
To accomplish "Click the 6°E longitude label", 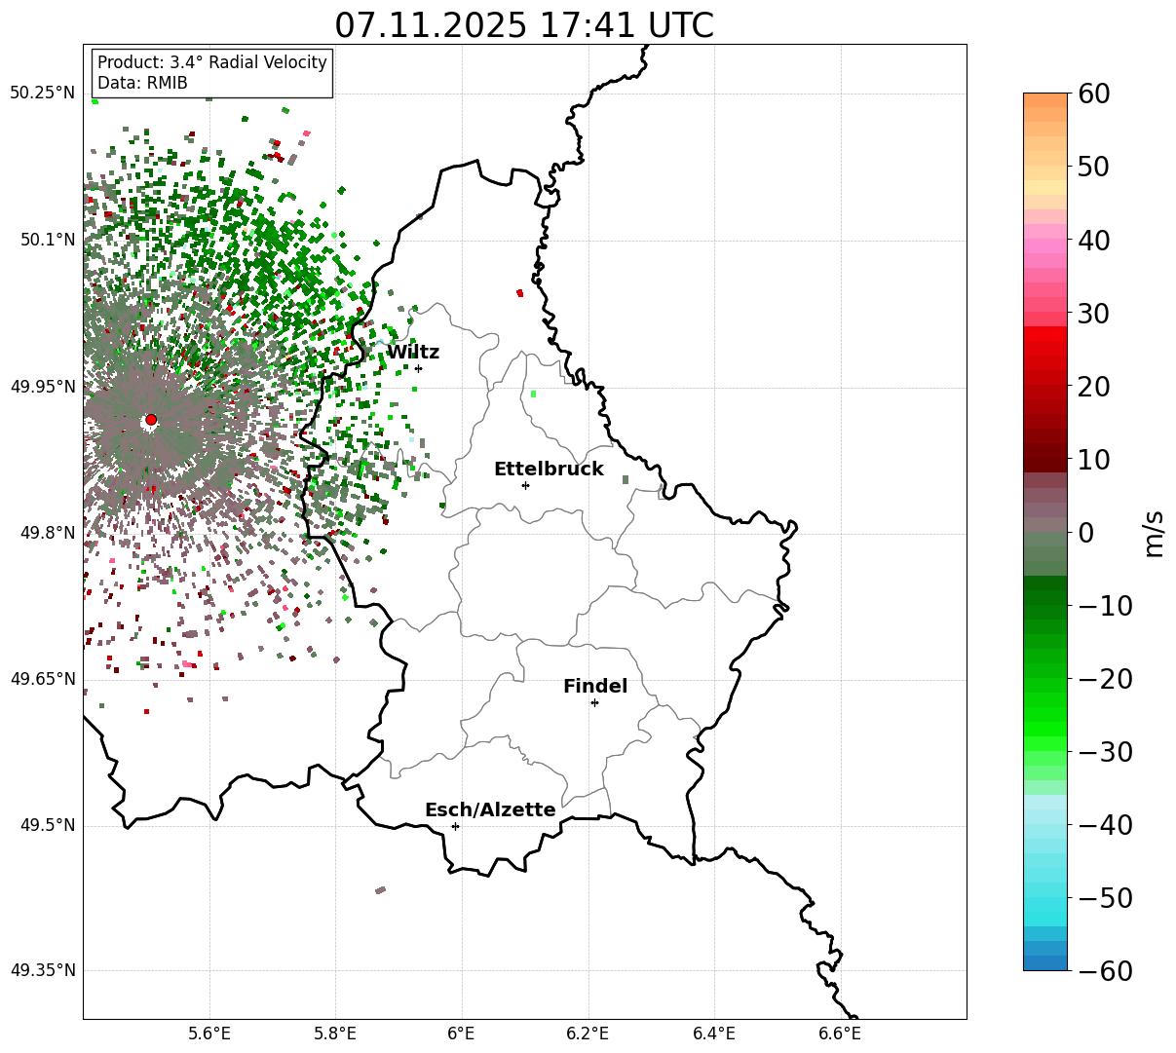I will (462, 1034).
